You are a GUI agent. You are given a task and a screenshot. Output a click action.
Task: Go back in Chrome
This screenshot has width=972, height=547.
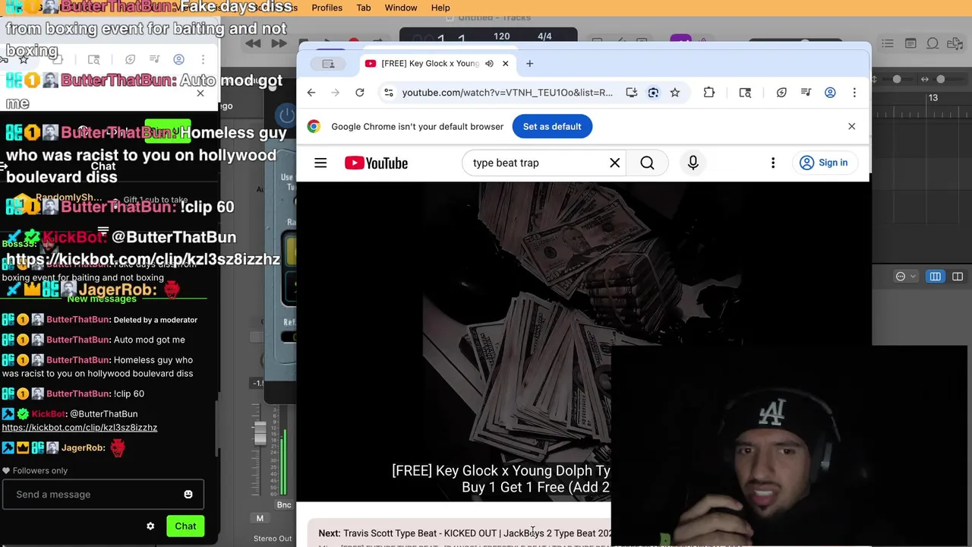tap(311, 93)
